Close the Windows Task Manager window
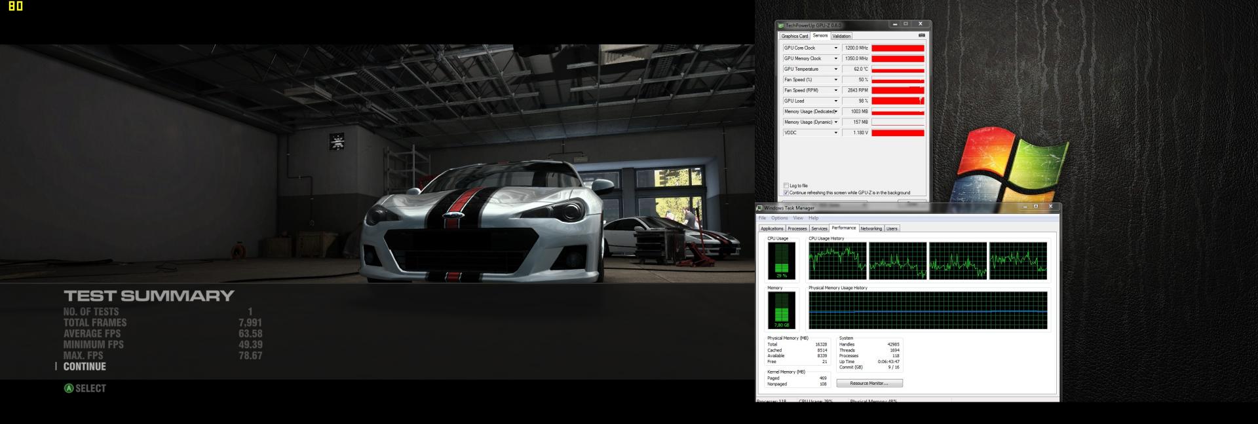Screen dimensions: 1258x424 (x=1050, y=207)
